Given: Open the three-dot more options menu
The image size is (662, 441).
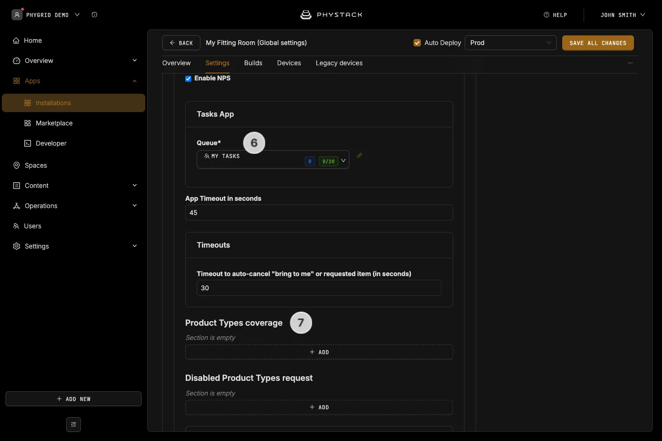Looking at the screenshot, I should (630, 63).
